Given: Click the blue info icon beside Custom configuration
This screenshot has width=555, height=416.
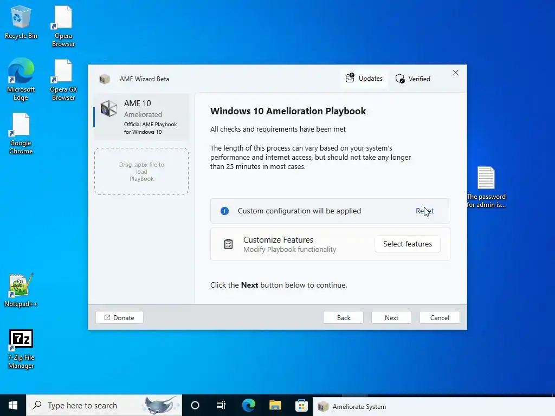Looking at the screenshot, I should pyautogui.click(x=224, y=211).
